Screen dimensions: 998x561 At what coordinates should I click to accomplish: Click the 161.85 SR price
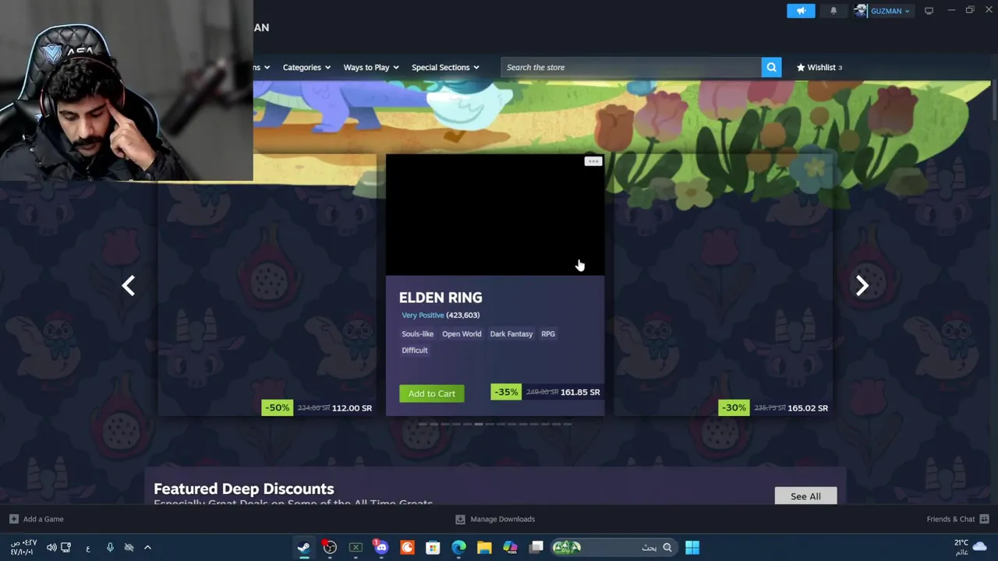[x=580, y=392]
